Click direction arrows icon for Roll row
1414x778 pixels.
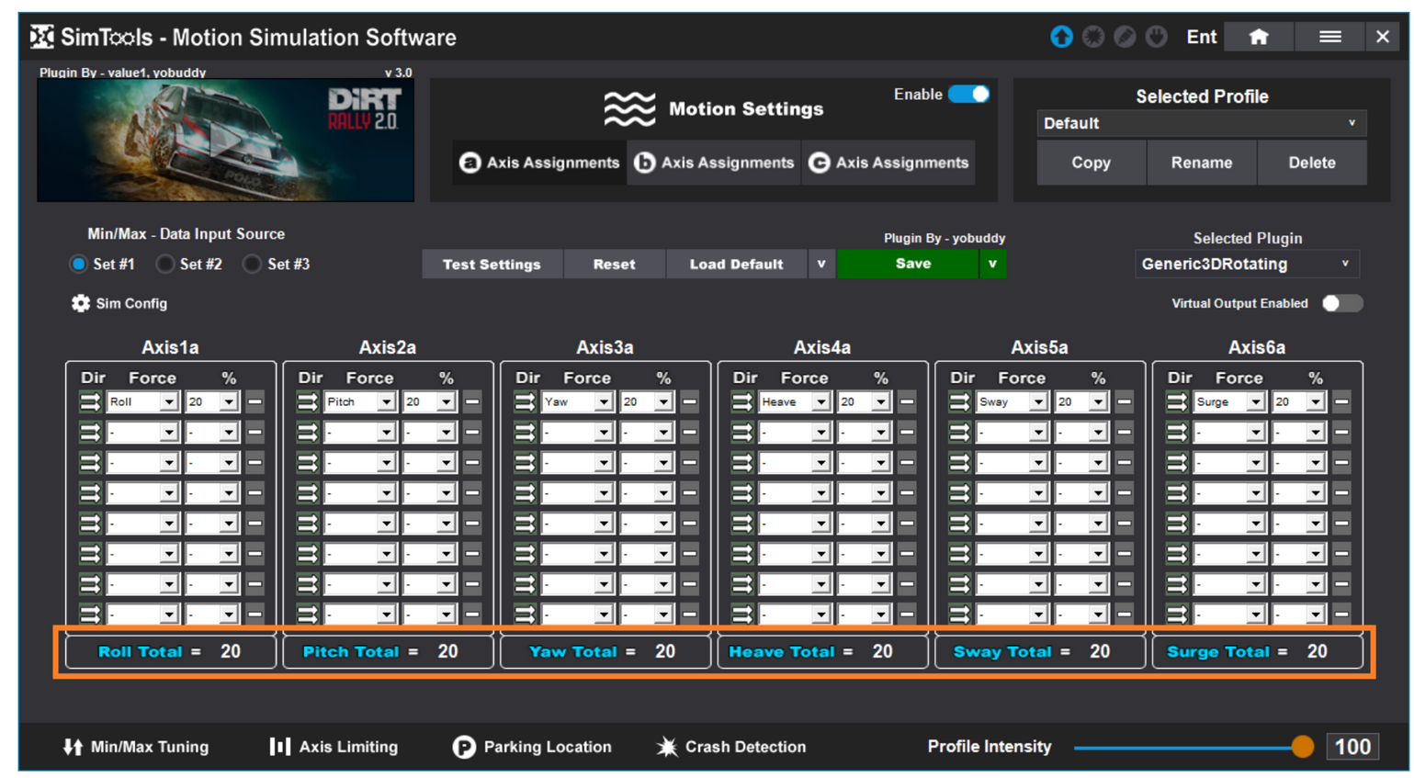90,402
